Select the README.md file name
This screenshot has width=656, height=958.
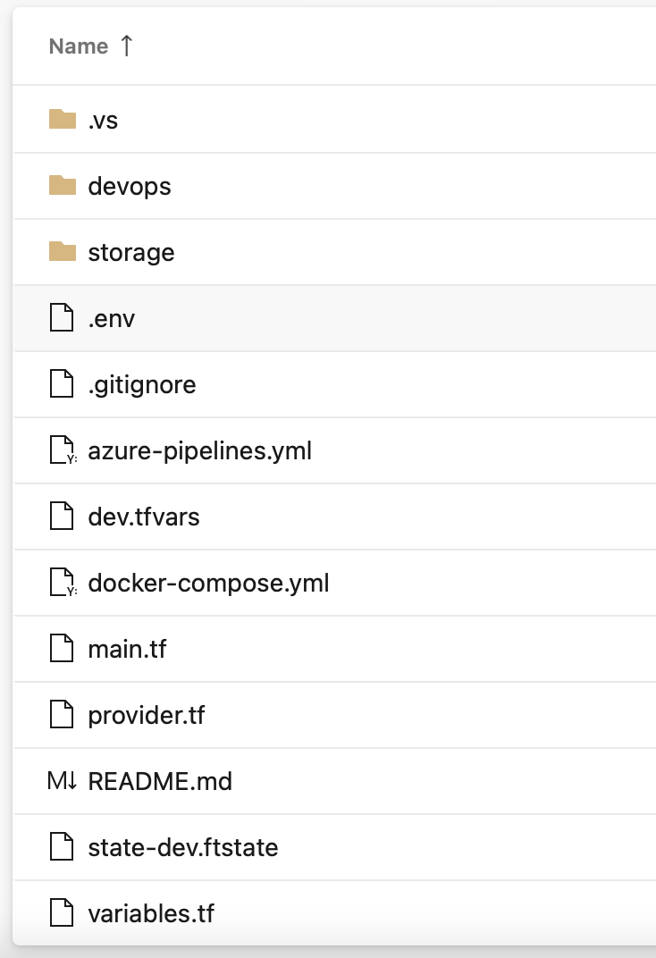coord(160,781)
